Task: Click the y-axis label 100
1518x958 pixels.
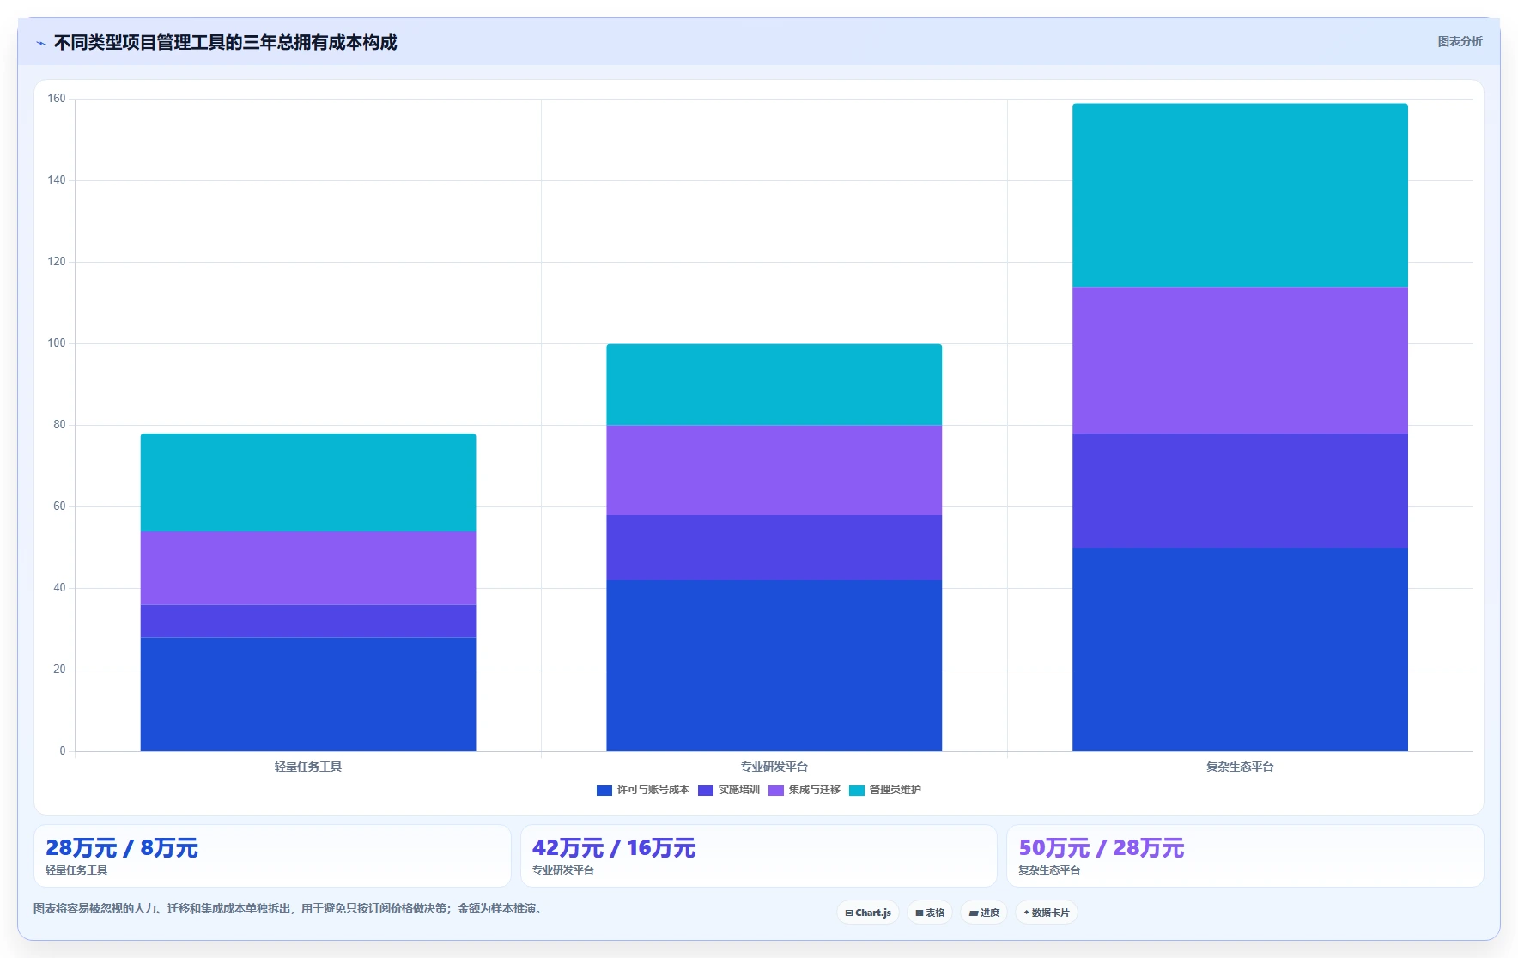Action: click(57, 343)
